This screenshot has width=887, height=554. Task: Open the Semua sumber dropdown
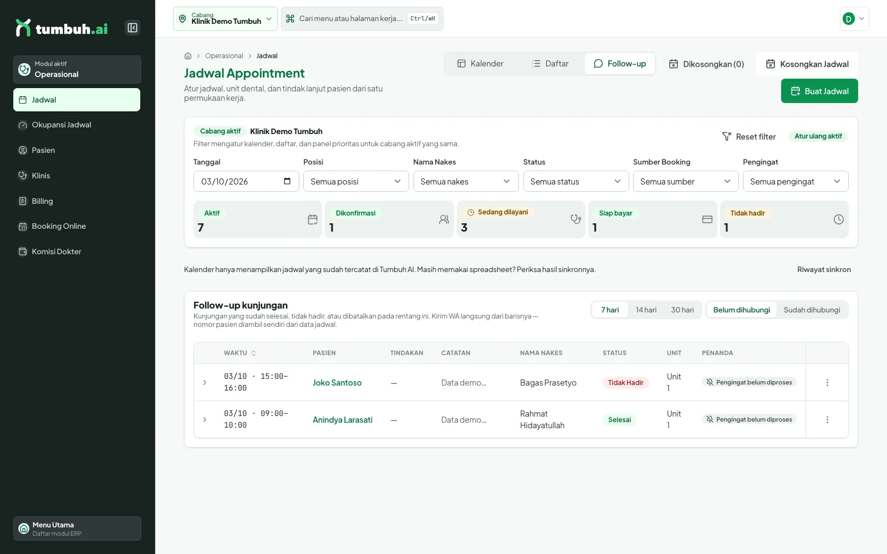686,181
